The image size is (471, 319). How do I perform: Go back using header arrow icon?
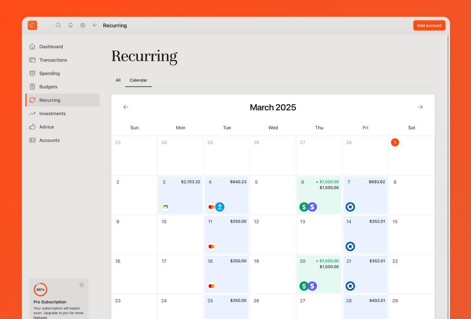tap(95, 25)
